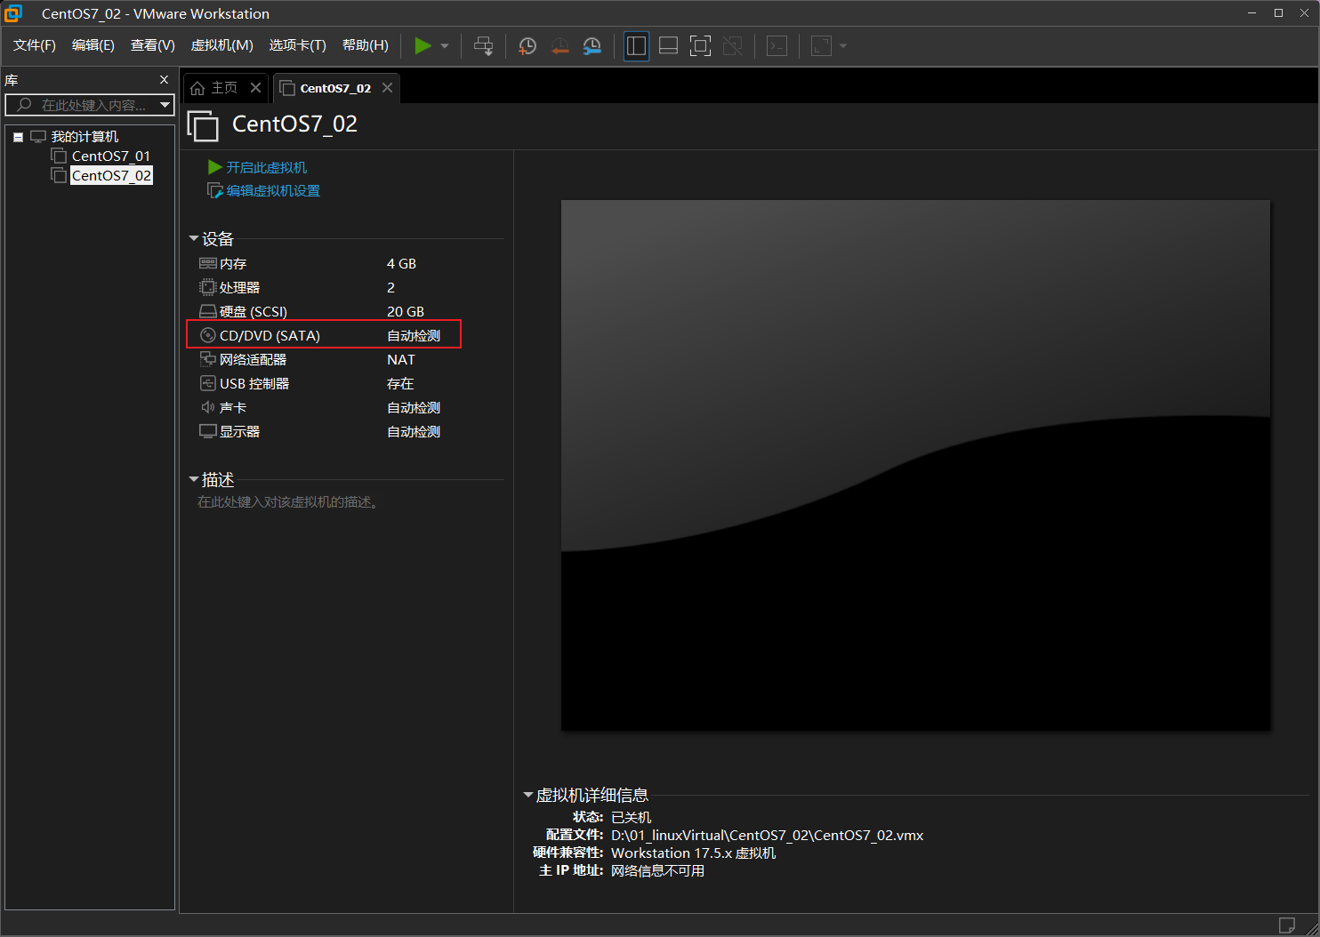1320x937 pixels.
Task: Click the take snapshot icon
Action: [x=527, y=46]
